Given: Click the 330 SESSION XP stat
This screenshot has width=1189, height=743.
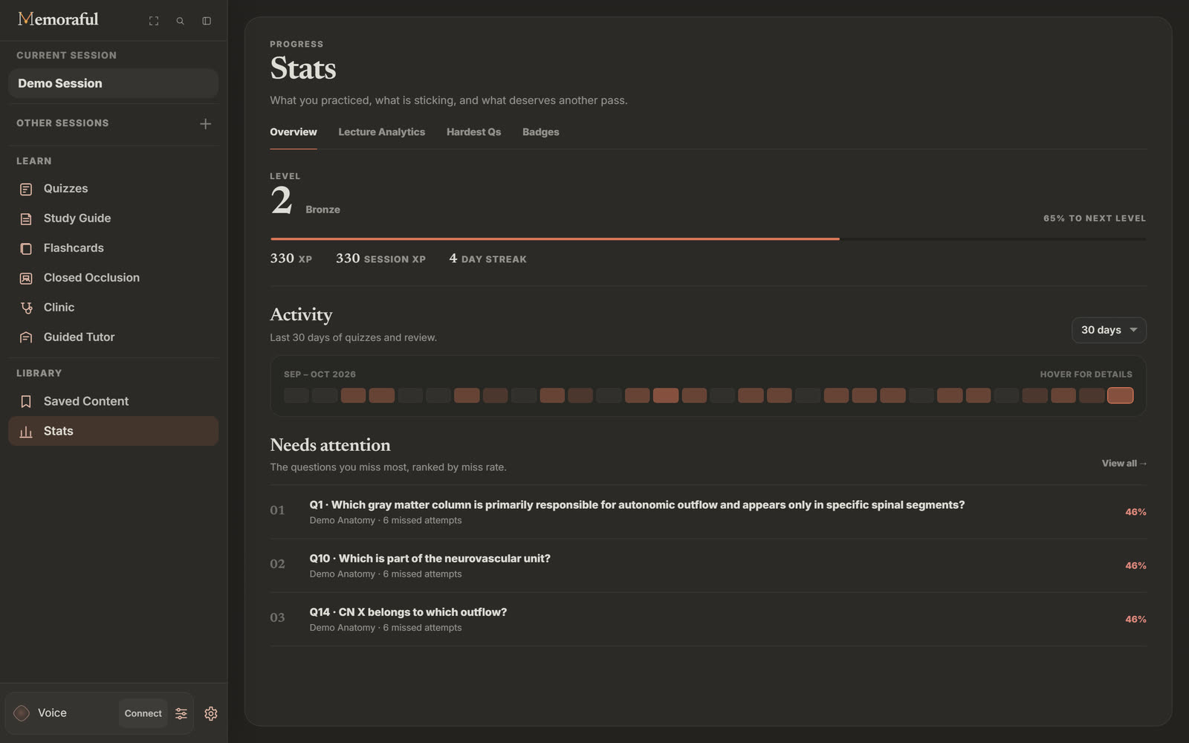Looking at the screenshot, I should (380, 259).
